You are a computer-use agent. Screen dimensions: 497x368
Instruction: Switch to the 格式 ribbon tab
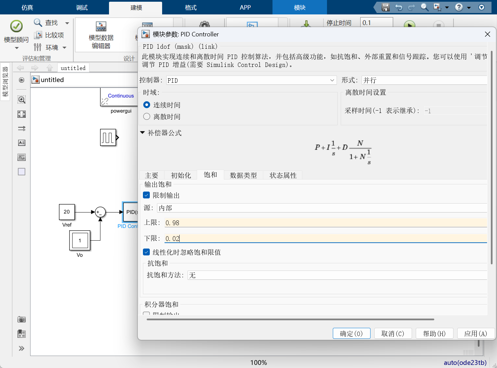(191, 8)
